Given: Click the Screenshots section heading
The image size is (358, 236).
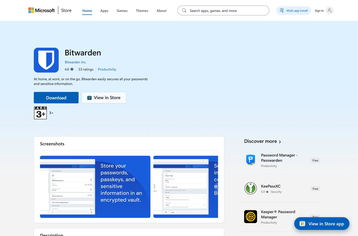Looking at the screenshot, I should click(52, 144).
